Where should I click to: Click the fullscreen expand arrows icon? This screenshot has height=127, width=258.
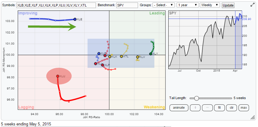click(252, 5)
